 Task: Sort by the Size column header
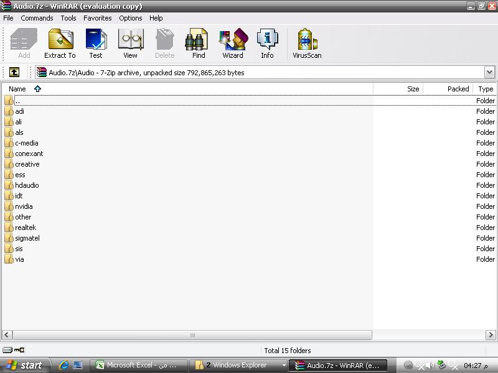(398, 89)
